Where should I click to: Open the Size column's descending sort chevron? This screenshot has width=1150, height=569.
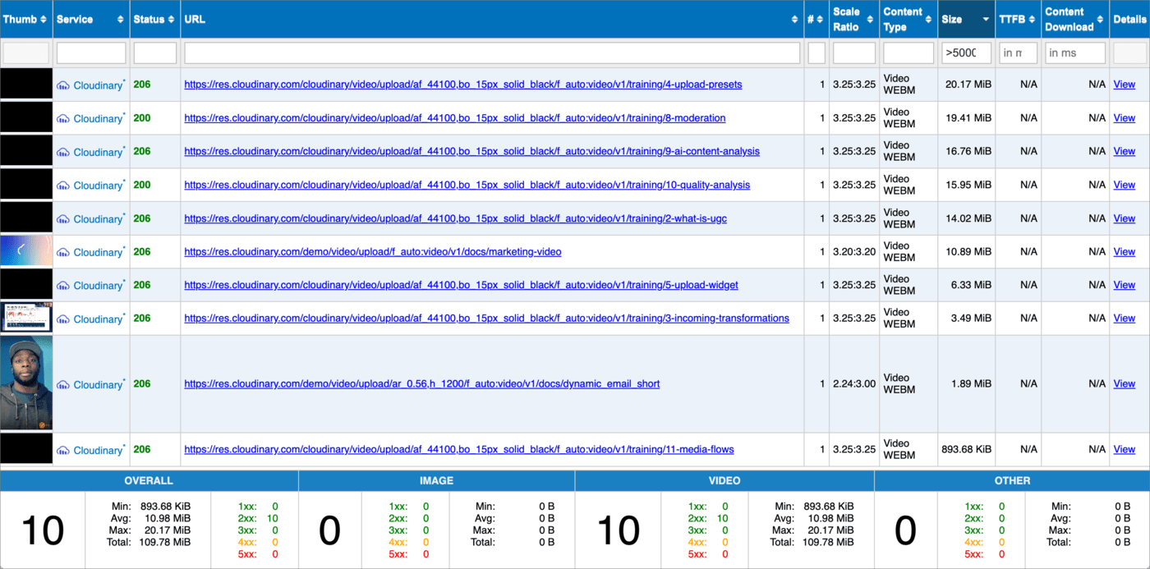click(x=985, y=19)
